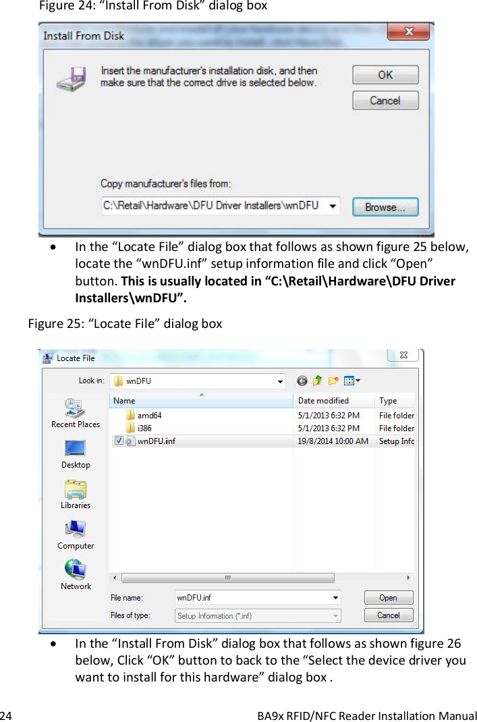Click the scroll right arrow
This screenshot has height=722, width=477.
408,578
